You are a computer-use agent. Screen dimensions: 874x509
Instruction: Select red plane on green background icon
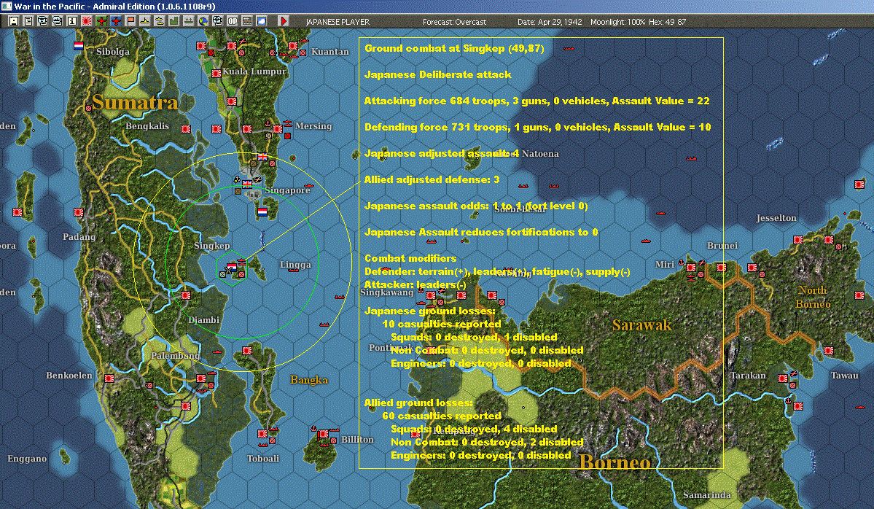click(x=101, y=21)
